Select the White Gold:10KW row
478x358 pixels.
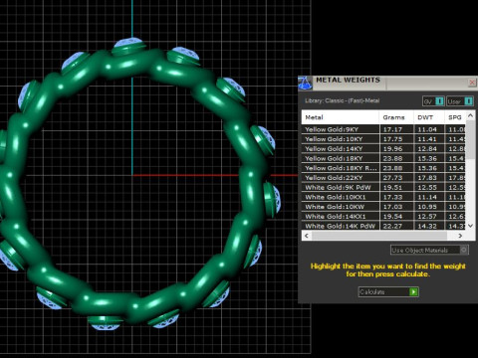tap(383, 207)
